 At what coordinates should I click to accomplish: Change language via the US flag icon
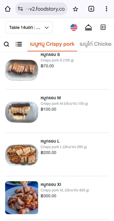pos(74,27)
